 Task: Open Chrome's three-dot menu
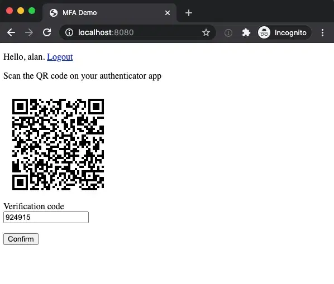pos(322,32)
